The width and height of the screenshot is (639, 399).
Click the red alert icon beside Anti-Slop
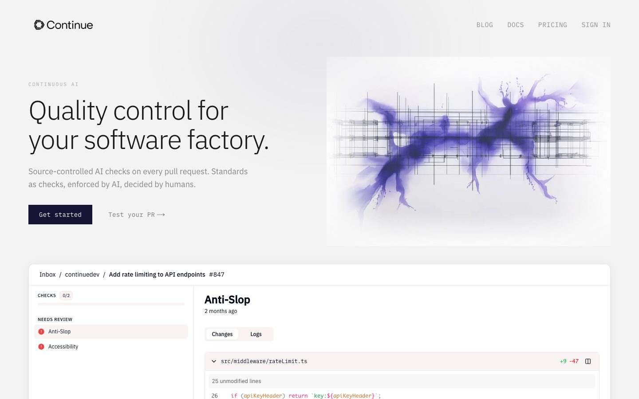coord(41,332)
